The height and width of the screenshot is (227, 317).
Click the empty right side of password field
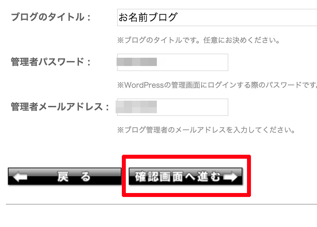pyautogui.click(x=192, y=62)
